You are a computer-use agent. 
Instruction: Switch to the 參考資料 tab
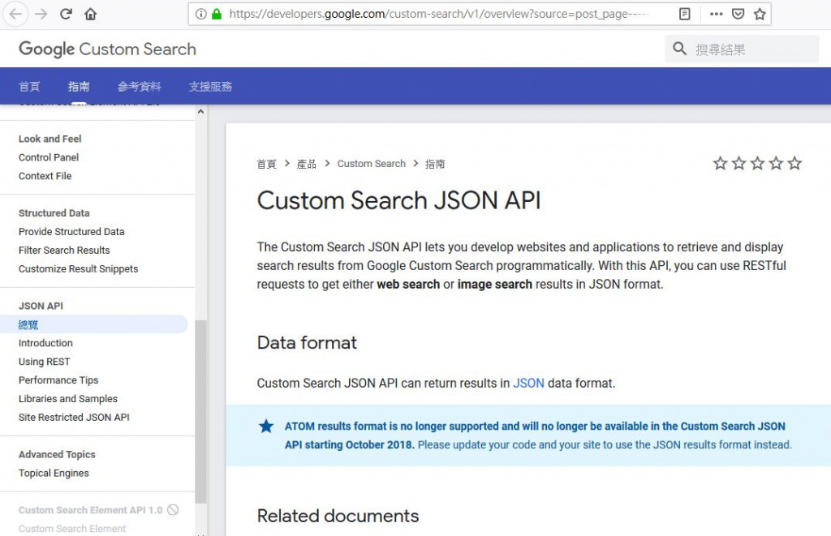pos(140,86)
